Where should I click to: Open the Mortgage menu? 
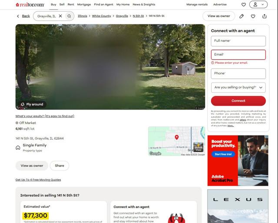(x=84, y=4)
